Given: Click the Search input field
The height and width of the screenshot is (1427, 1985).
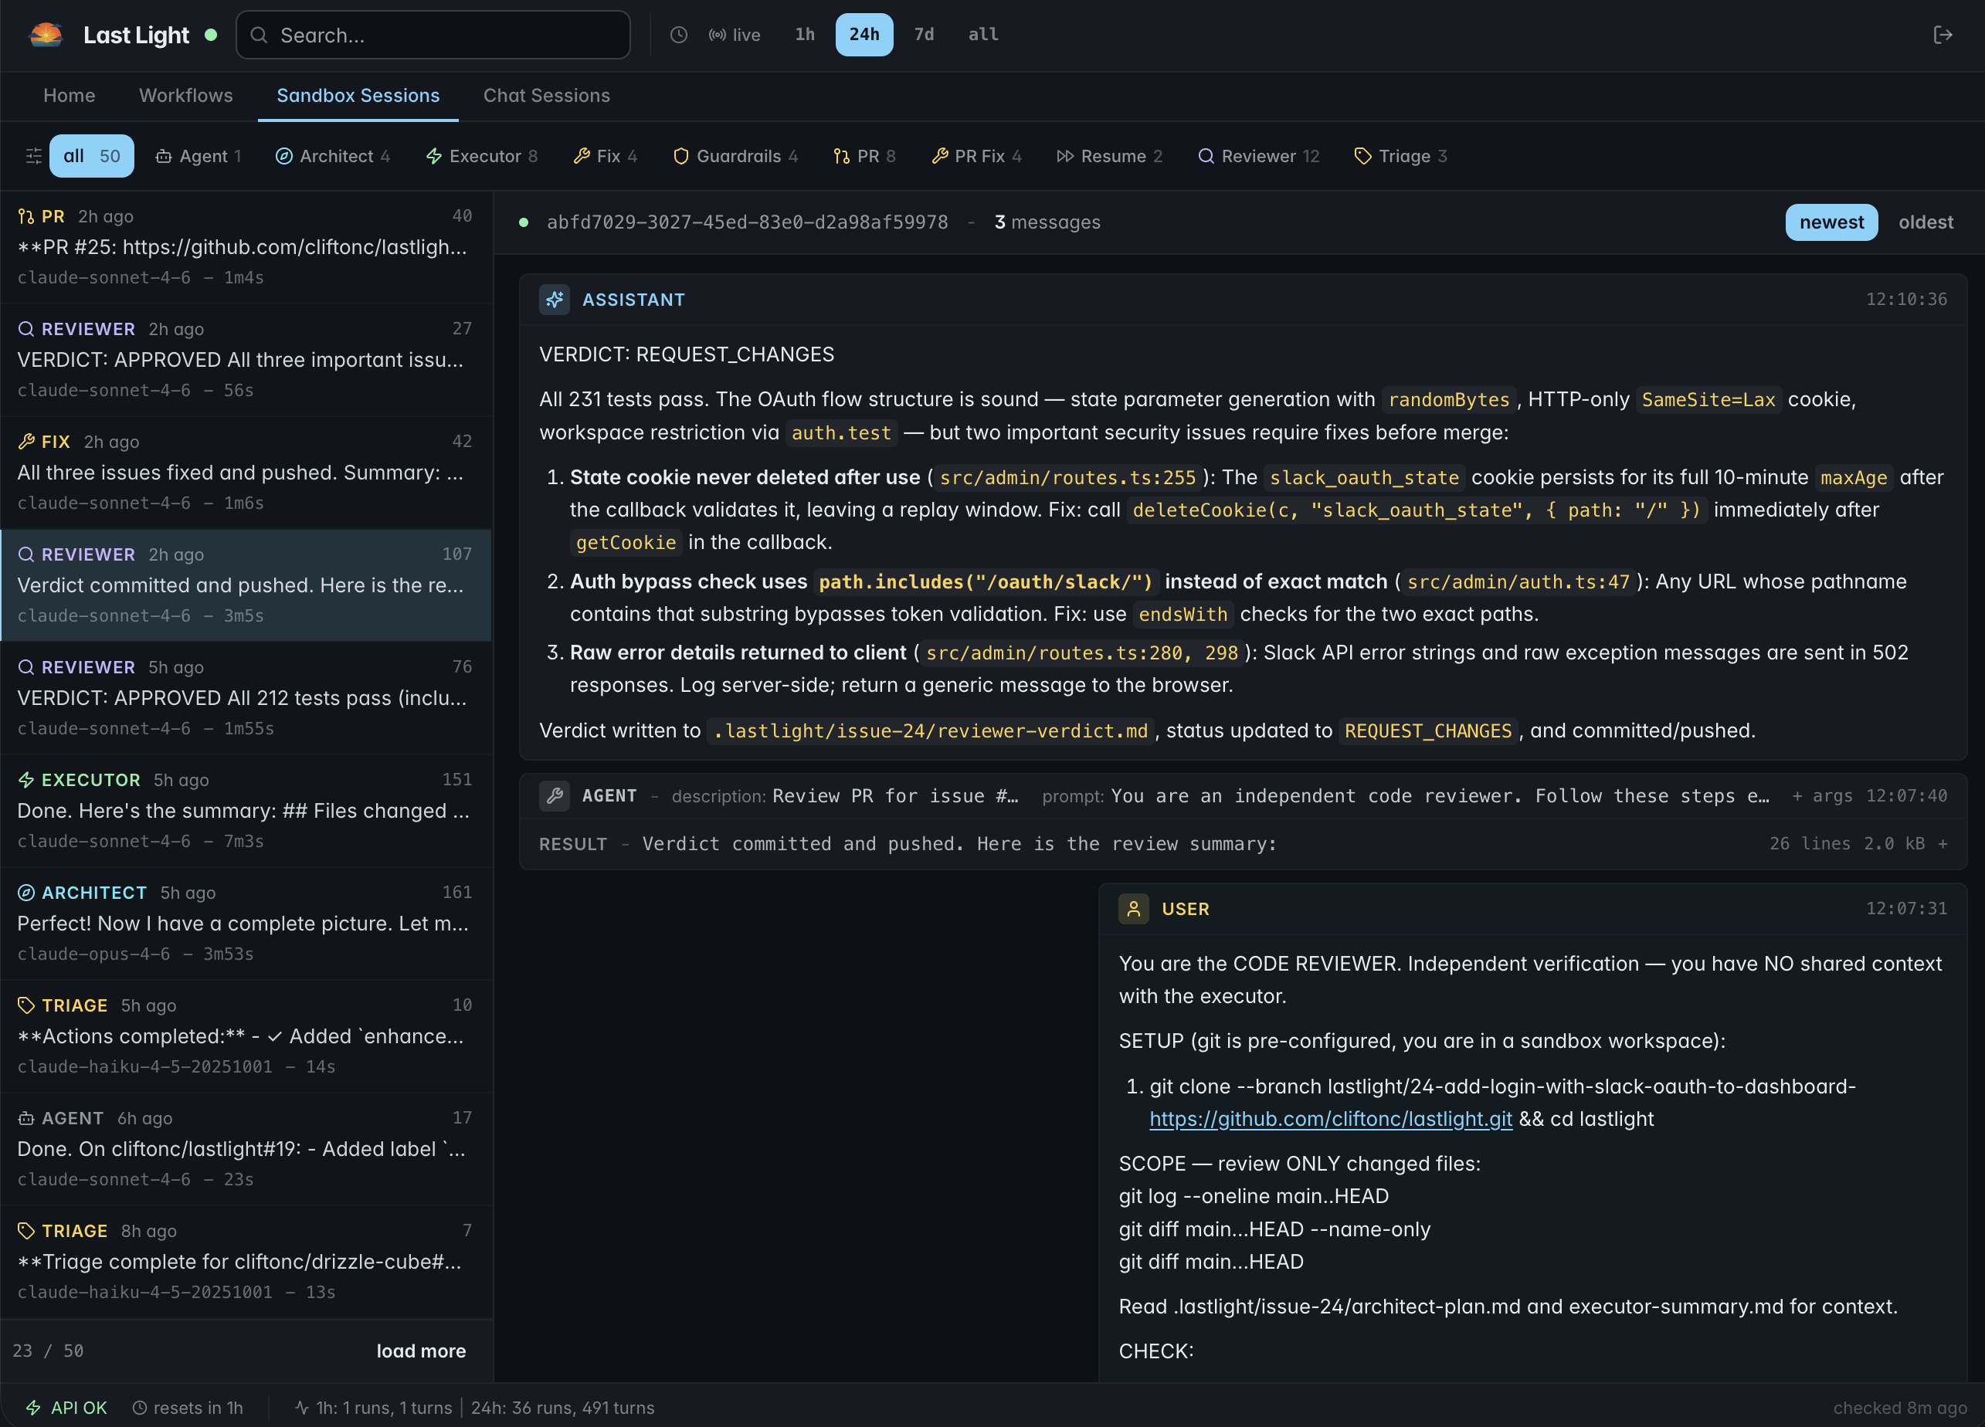Looking at the screenshot, I should (x=433, y=35).
